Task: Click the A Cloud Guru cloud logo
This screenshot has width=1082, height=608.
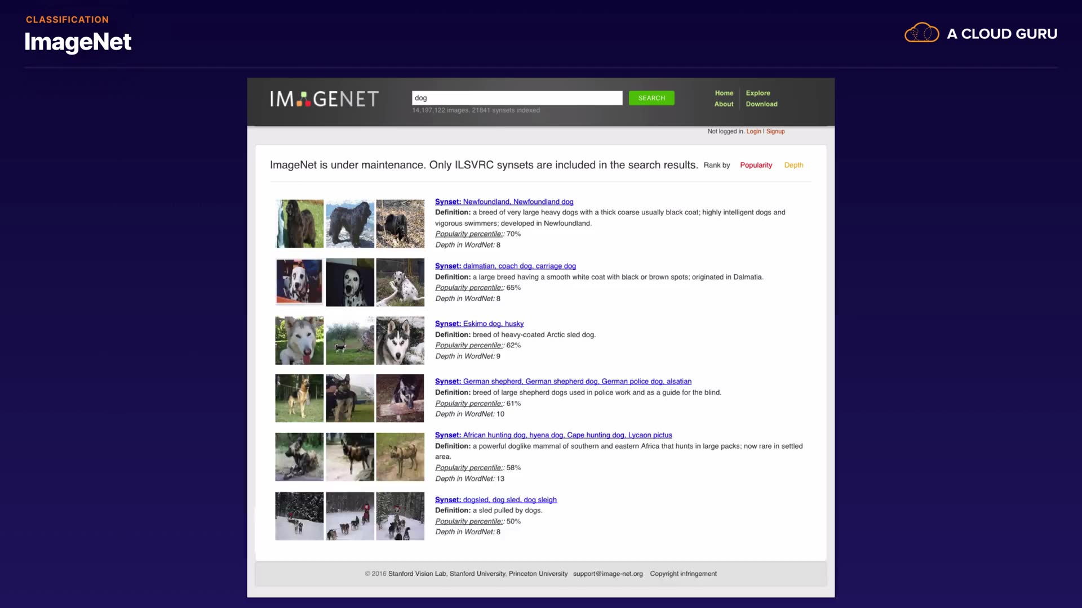Action: click(x=921, y=33)
